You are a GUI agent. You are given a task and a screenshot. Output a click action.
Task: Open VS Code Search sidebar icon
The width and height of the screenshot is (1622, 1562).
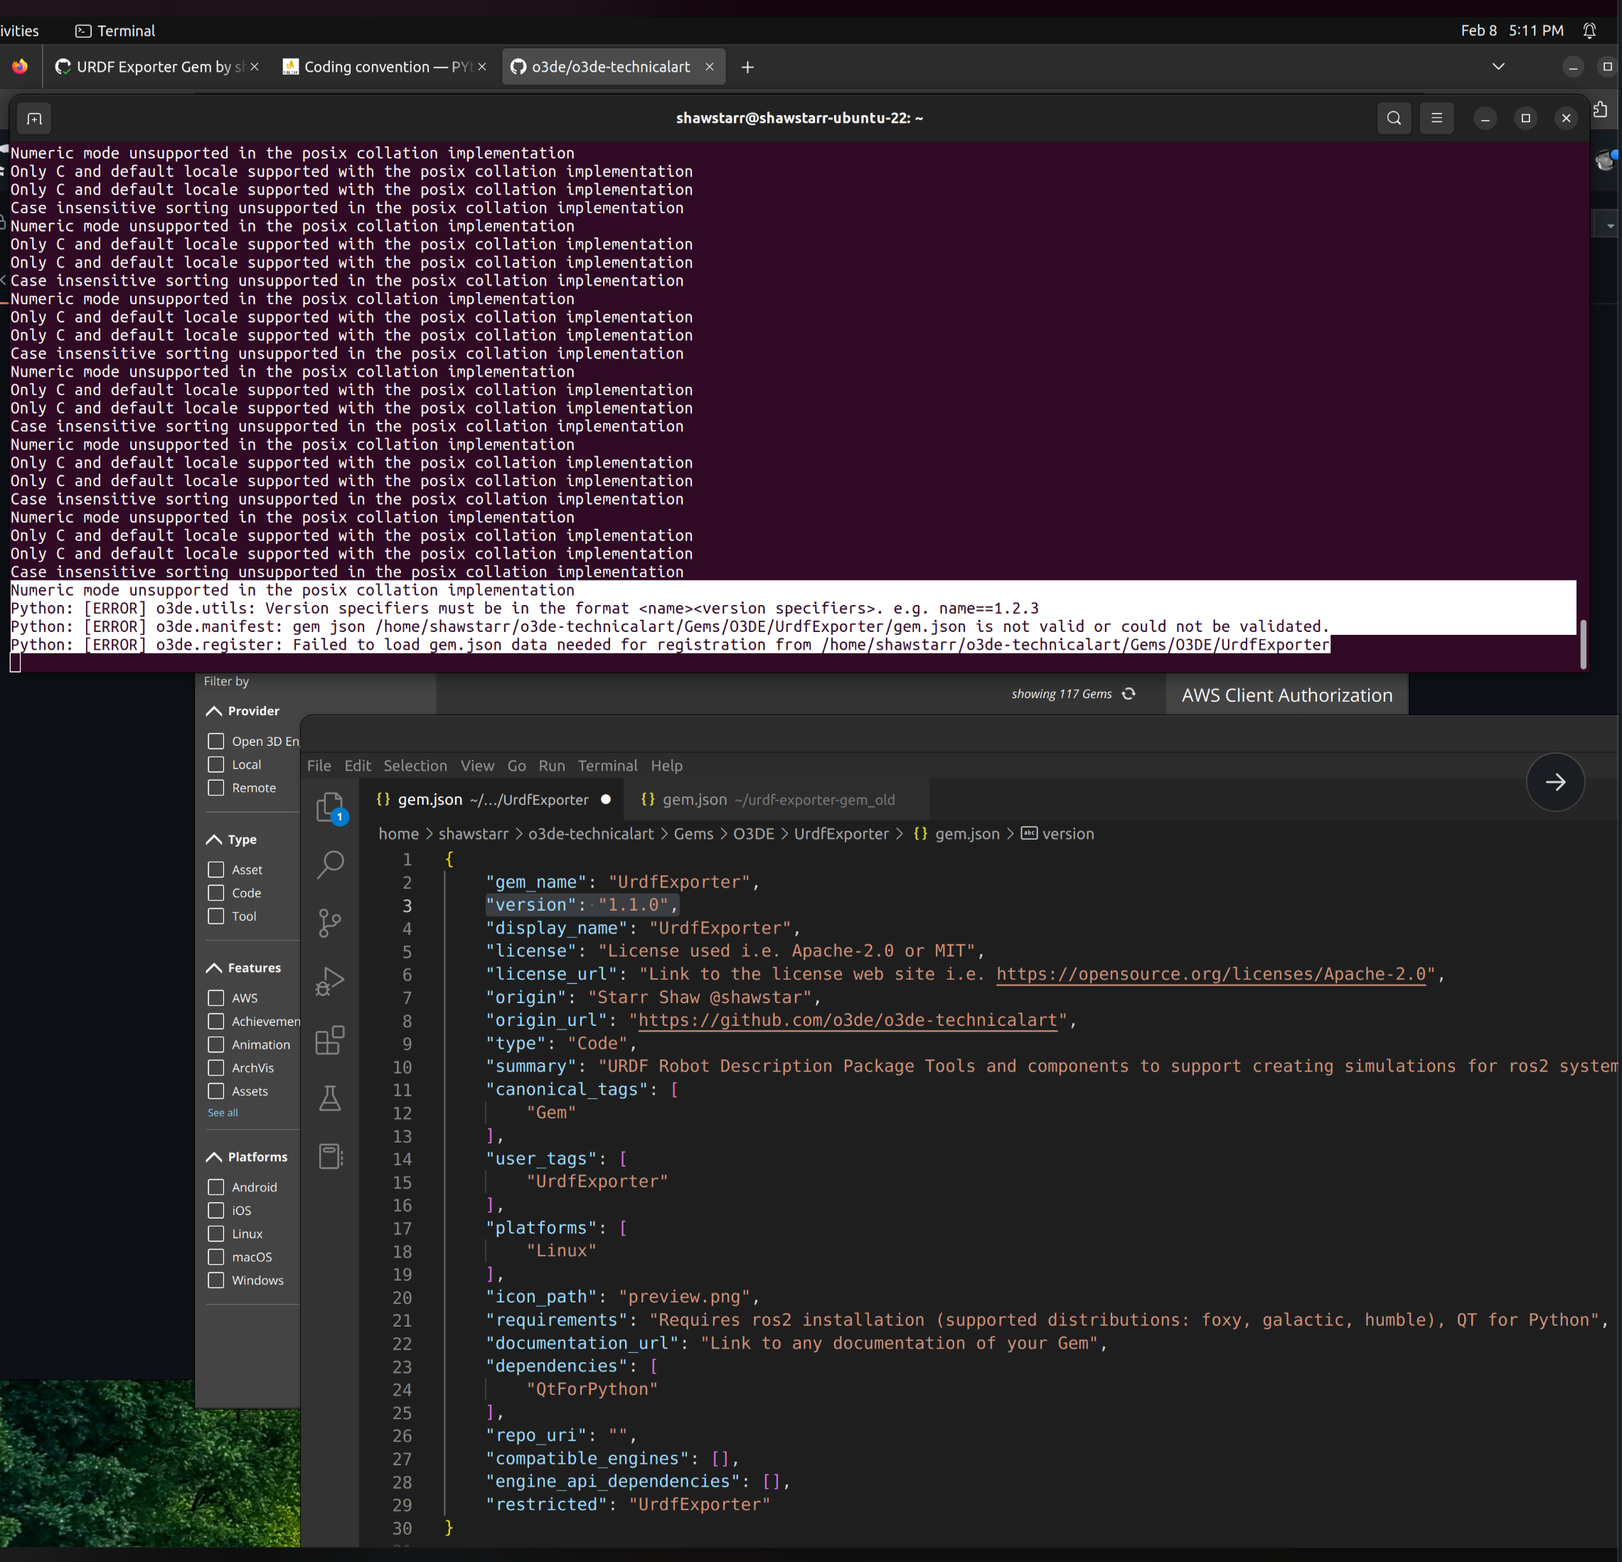click(330, 865)
